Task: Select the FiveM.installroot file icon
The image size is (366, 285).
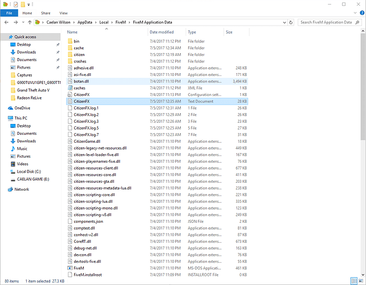Action: [x=70, y=275]
